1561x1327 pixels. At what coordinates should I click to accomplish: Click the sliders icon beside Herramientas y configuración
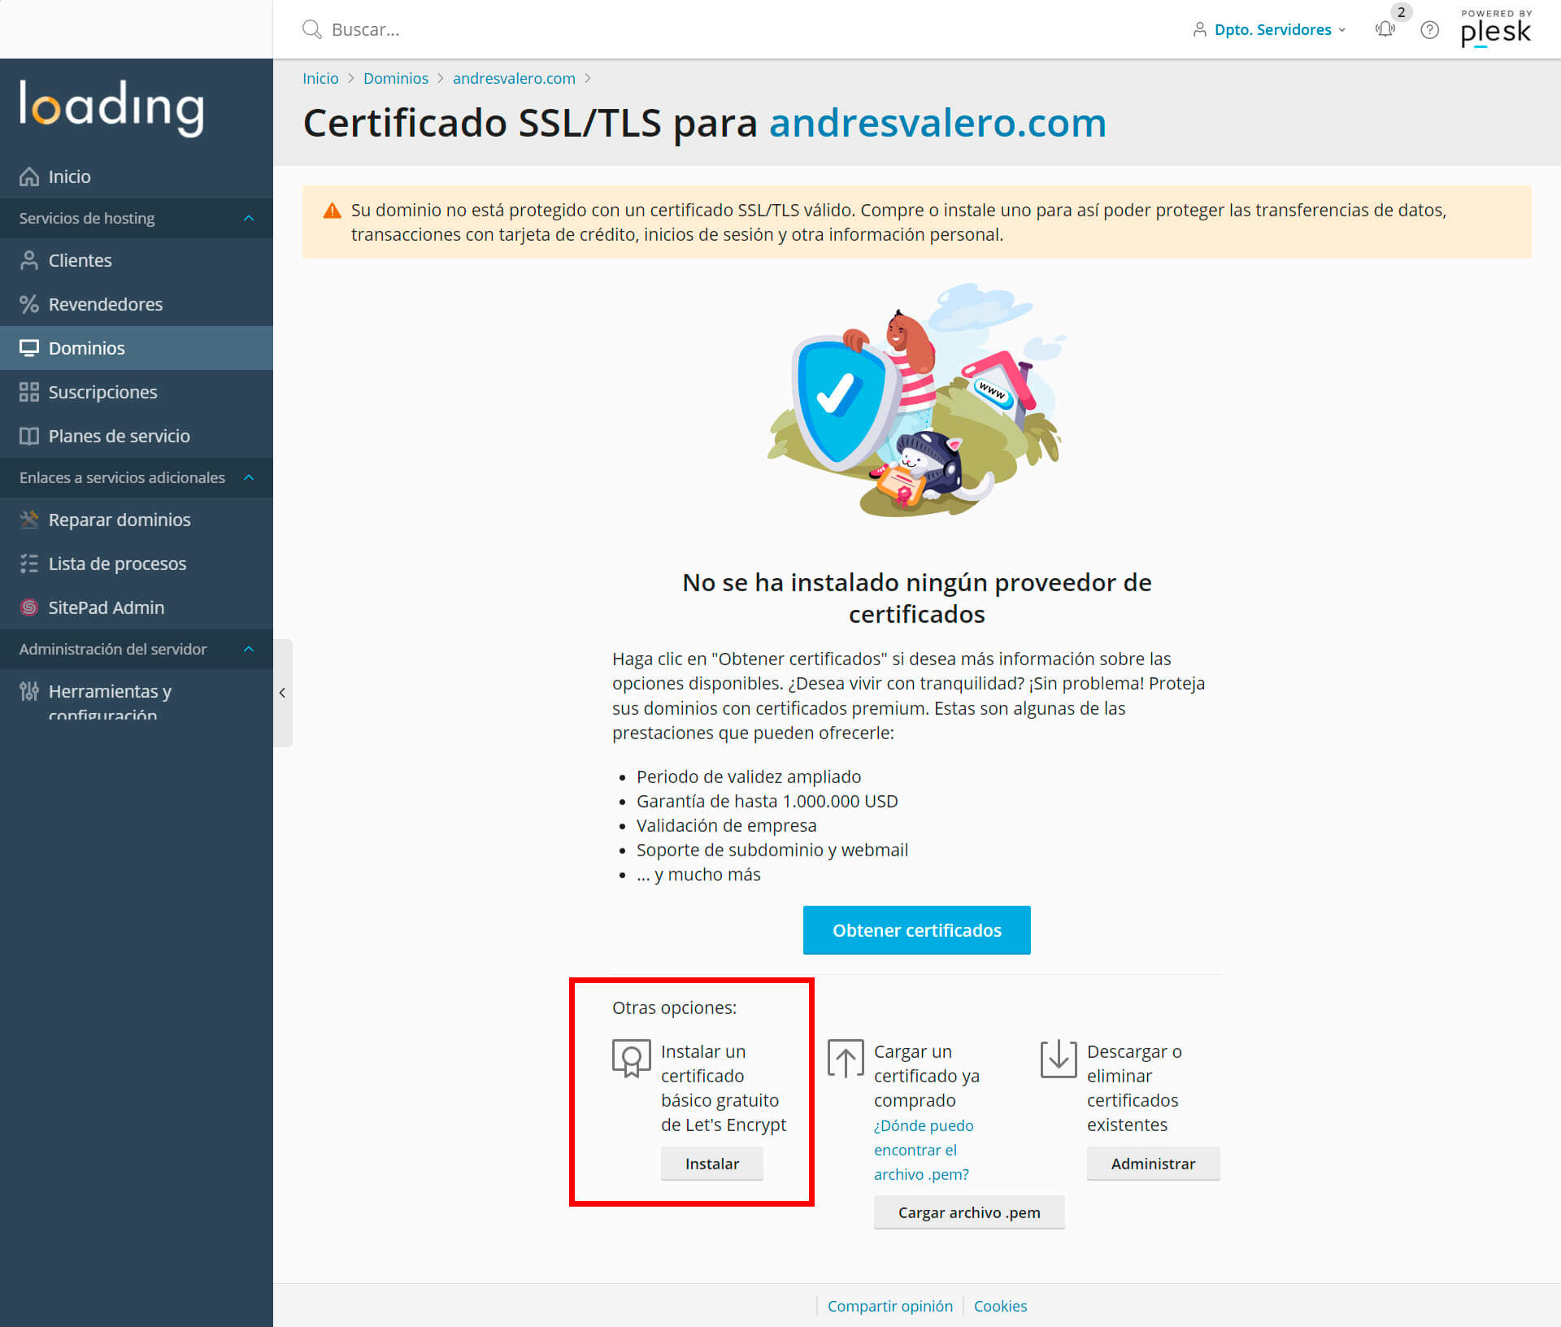29,691
